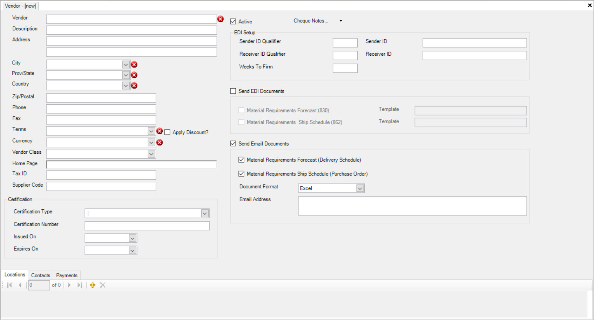Open the Certification Type dropdown
The height and width of the screenshot is (320, 594).
(x=205, y=213)
